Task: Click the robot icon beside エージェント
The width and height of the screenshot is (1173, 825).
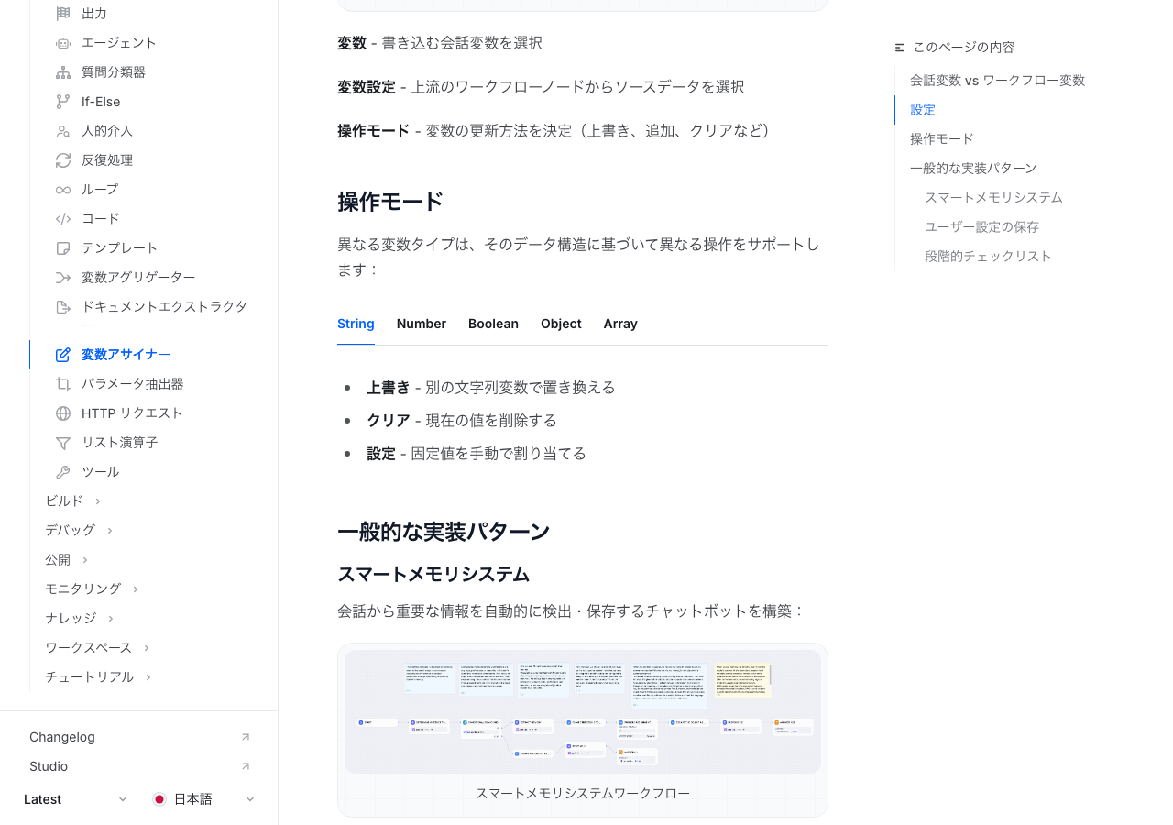Action: [62, 43]
